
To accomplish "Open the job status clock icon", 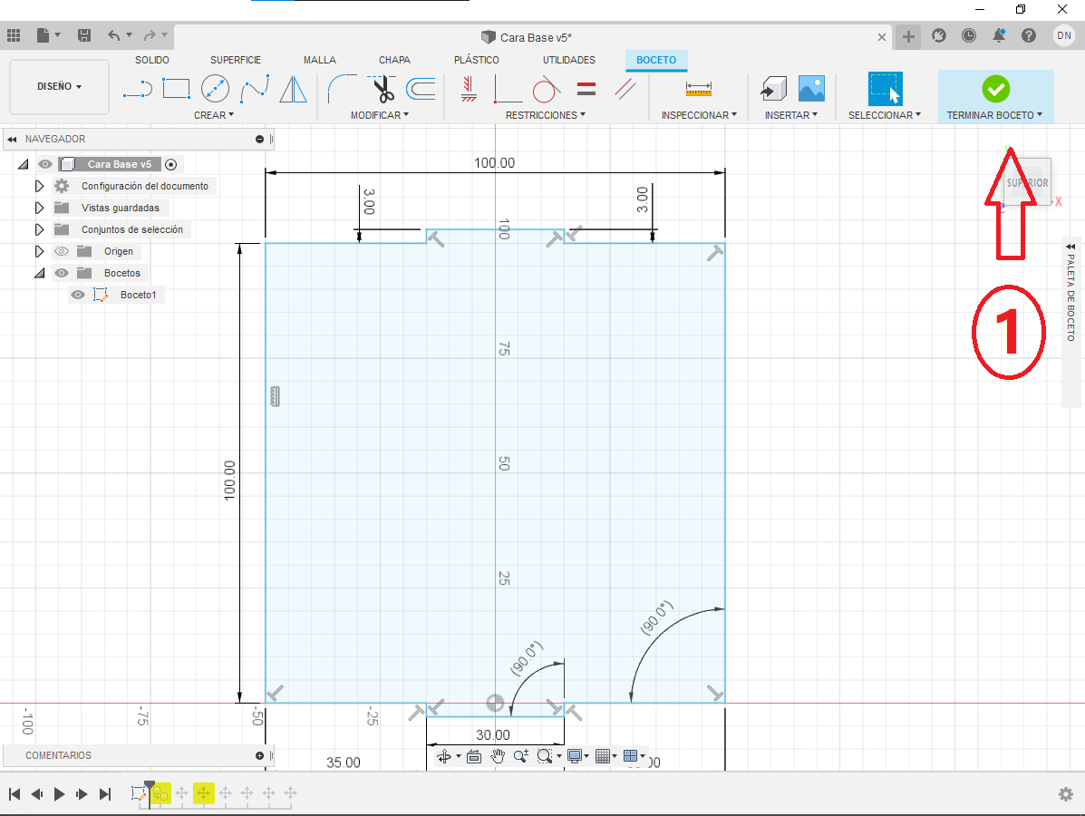I will [969, 35].
